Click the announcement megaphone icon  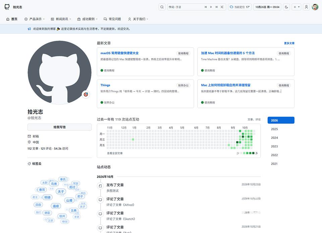click(x=30, y=29)
